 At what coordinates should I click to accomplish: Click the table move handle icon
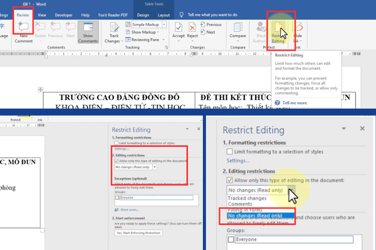click(40, 90)
